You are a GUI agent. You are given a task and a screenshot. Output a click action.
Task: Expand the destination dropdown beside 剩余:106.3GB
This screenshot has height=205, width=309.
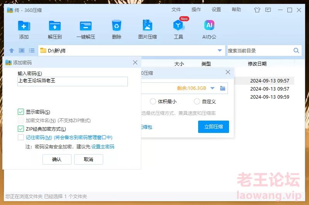[x=212, y=88]
